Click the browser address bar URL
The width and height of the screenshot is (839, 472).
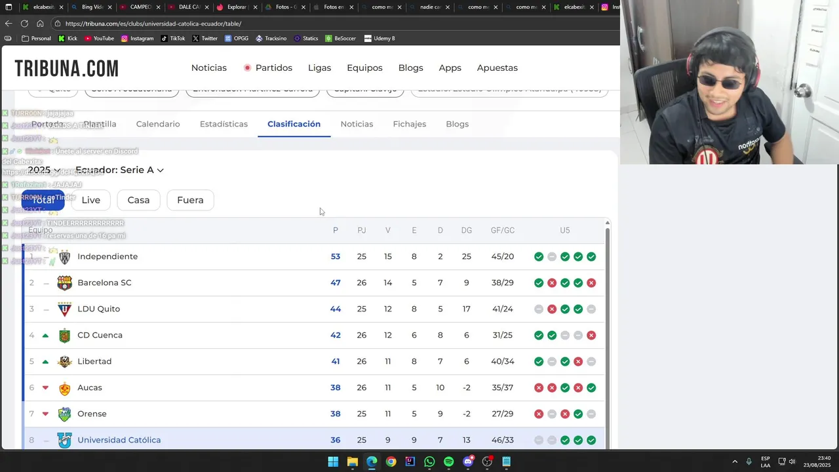153,24
